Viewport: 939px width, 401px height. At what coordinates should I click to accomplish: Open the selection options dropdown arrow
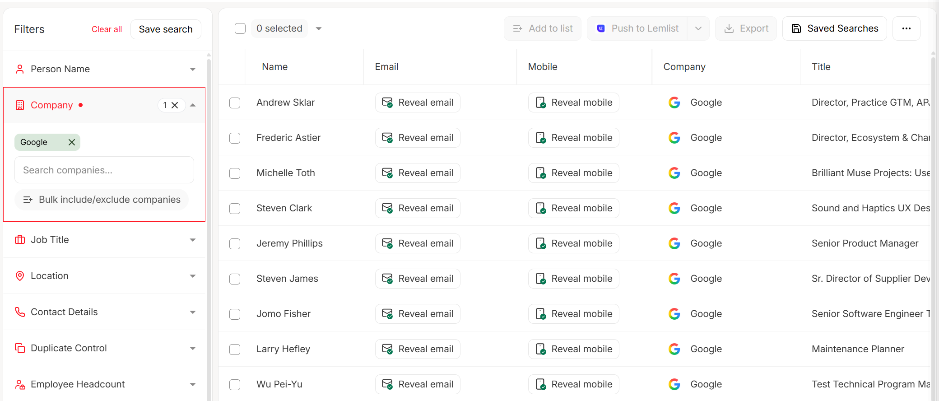pos(319,28)
